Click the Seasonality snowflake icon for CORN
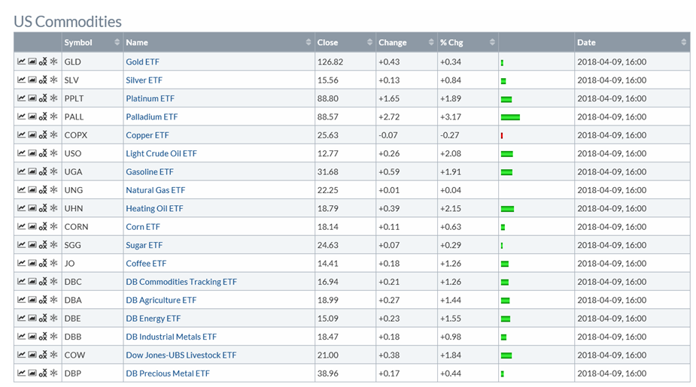This screenshot has height=387, width=696. click(x=53, y=227)
